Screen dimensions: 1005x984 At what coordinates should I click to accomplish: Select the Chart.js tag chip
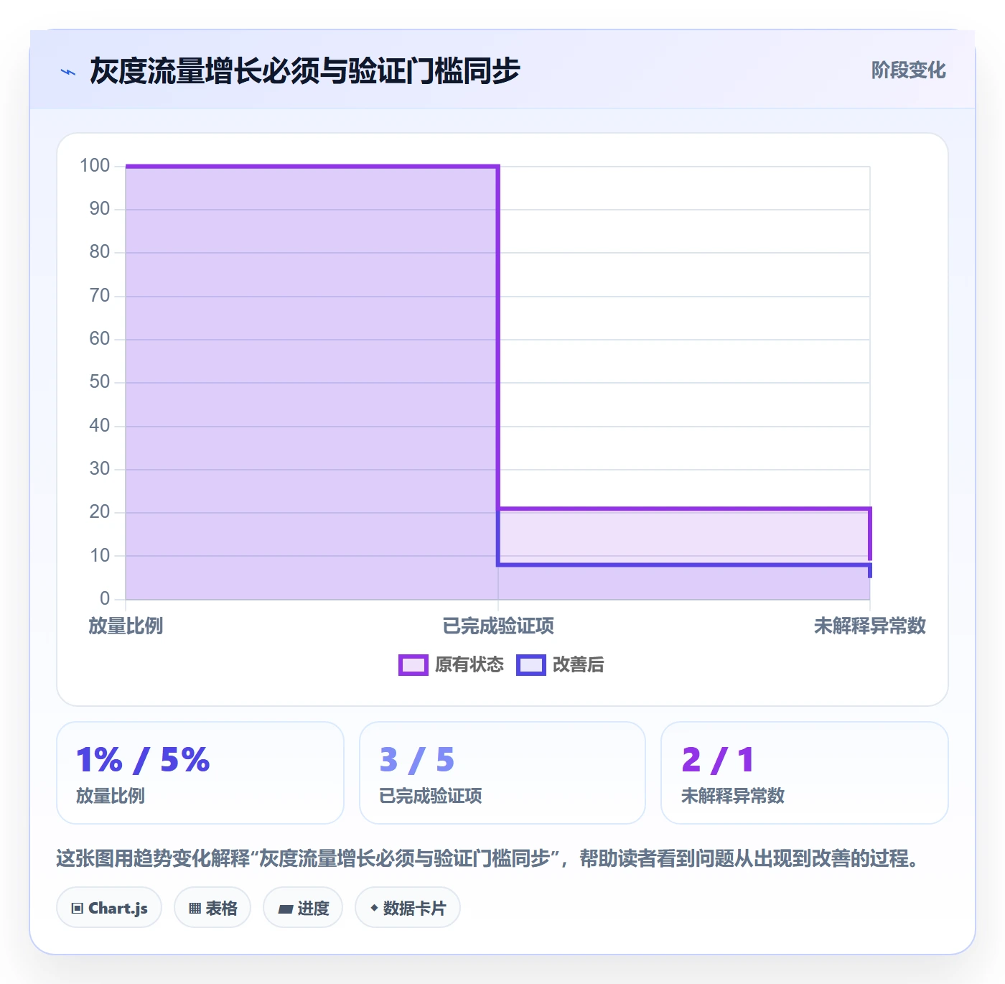(109, 908)
